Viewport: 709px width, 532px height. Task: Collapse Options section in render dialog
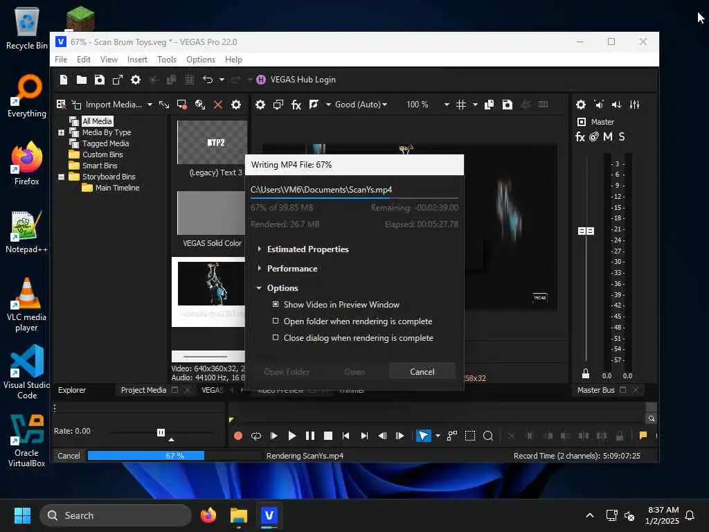tap(259, 287)
